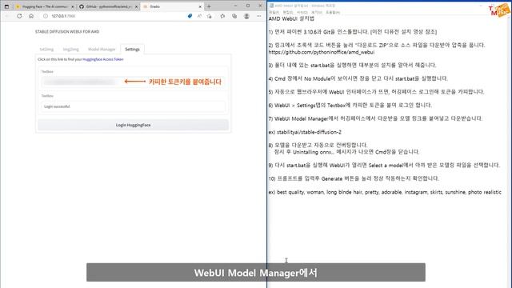Maximize the browser window
The image size is (512, 288).
(x=248, y=6)
